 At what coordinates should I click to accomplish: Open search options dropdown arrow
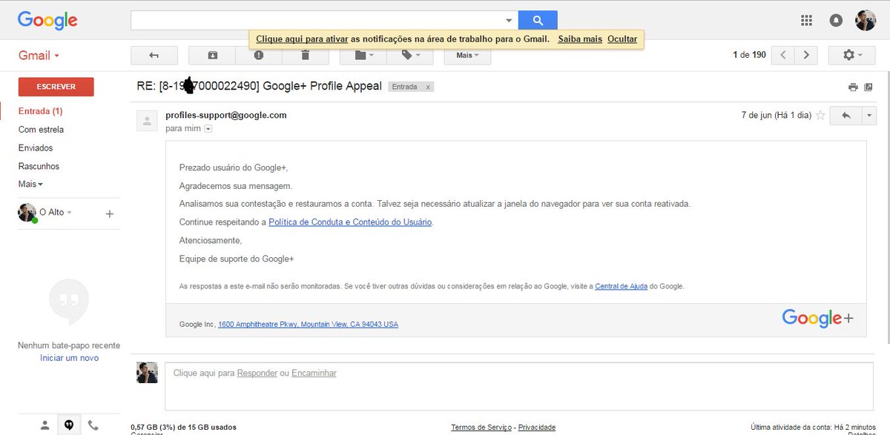[509, 21]
